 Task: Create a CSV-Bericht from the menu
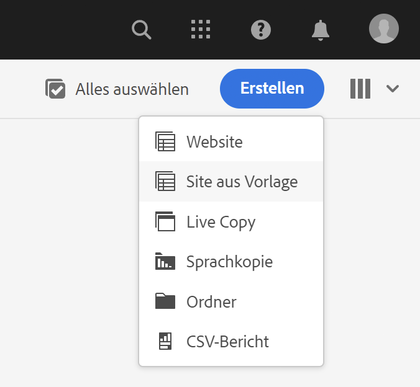pyautogui.click(x=227, y=341)
